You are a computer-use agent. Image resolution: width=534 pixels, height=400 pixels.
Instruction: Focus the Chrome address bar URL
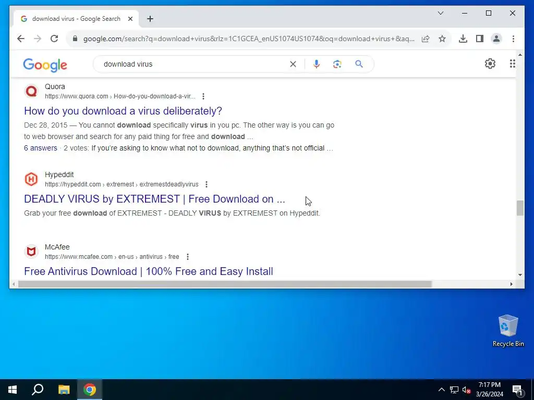click(249, 39)
